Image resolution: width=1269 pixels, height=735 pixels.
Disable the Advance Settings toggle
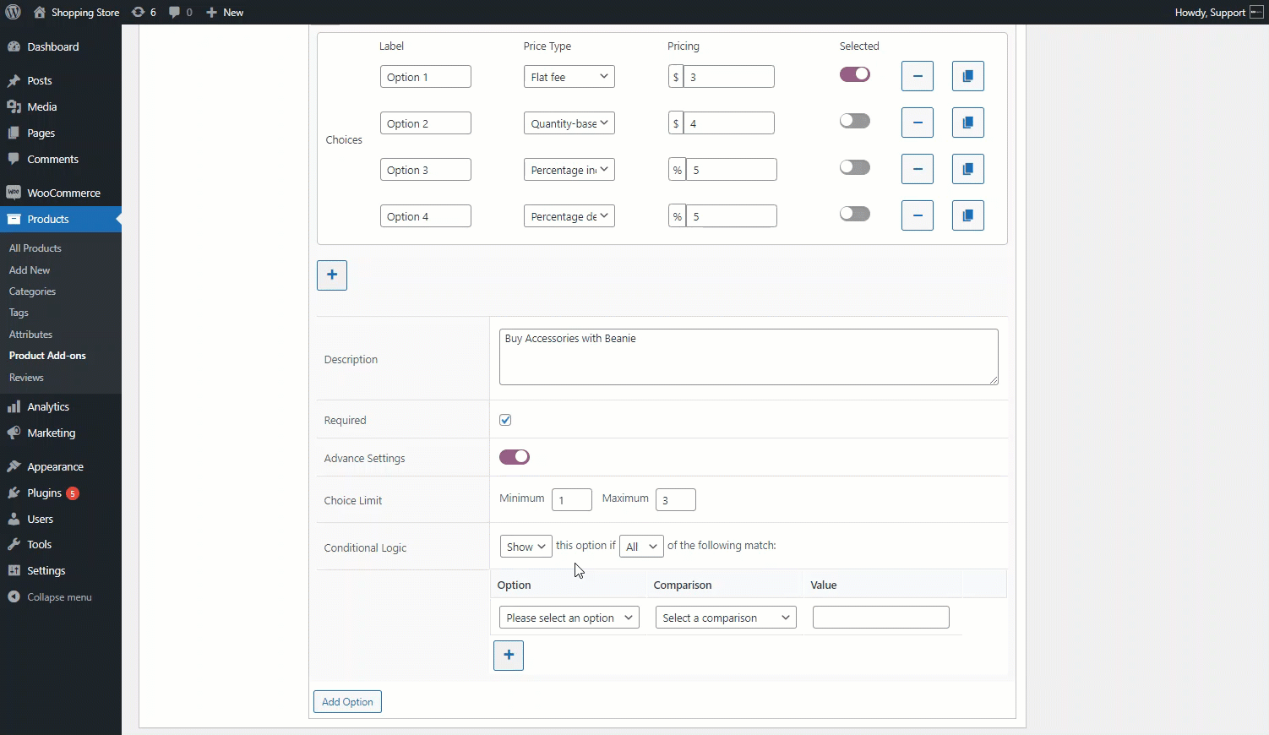click(515, 457)
